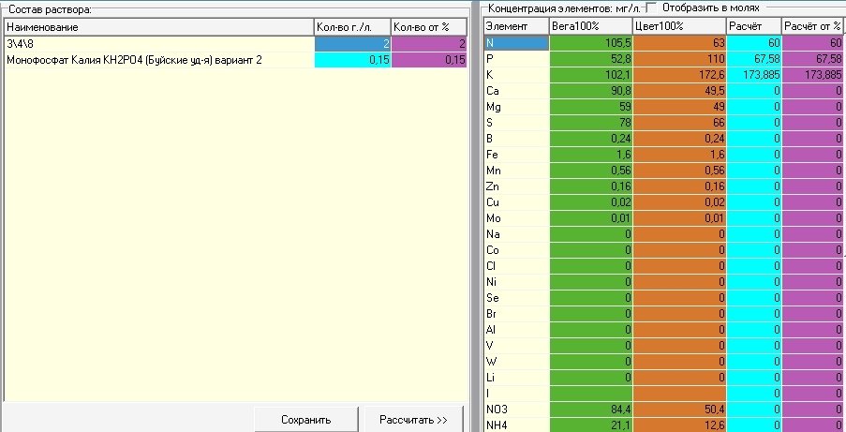Click Вега100% value 105,5 for N
The width and height of the screenshot is (846, 432).
click(591, 43)
